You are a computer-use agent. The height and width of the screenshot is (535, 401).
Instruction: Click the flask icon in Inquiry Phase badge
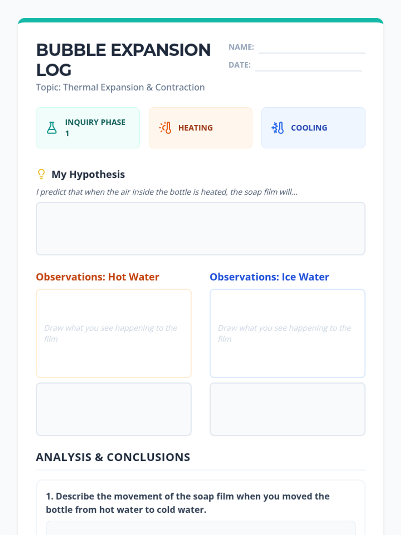click(52, 128)
